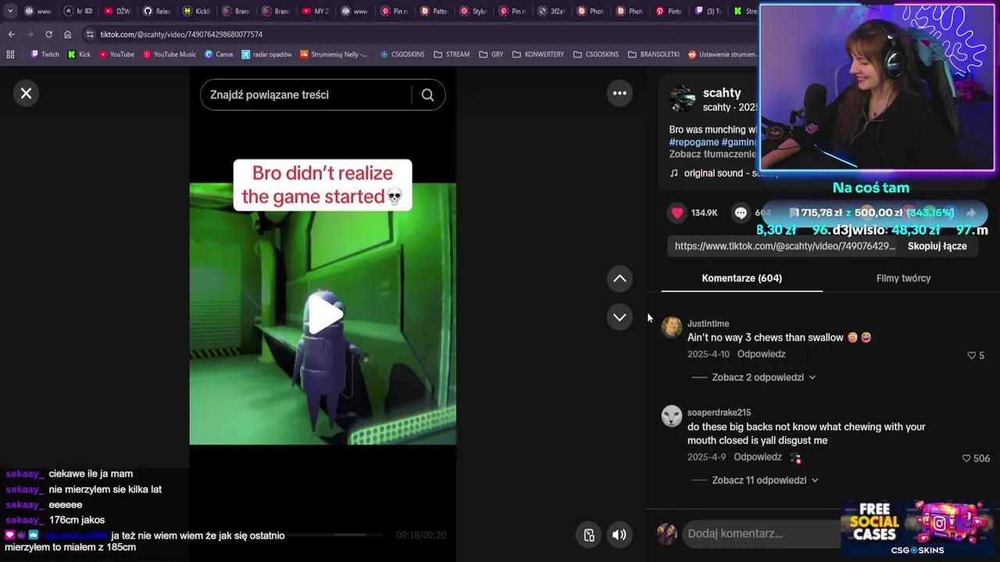Reply to soaperdrake215 via Odpowiedz
1000x562 pixels.
point(758,457)
